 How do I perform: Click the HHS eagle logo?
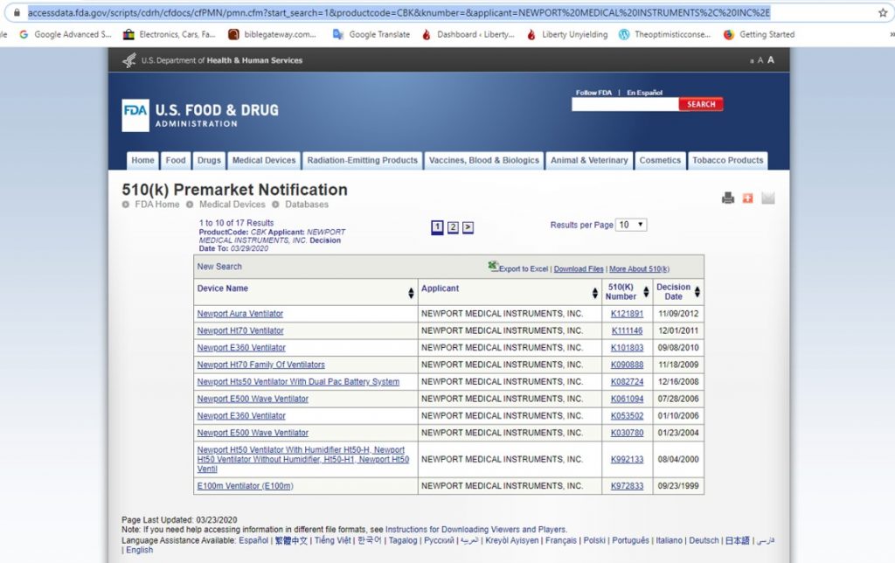point(129,60)
